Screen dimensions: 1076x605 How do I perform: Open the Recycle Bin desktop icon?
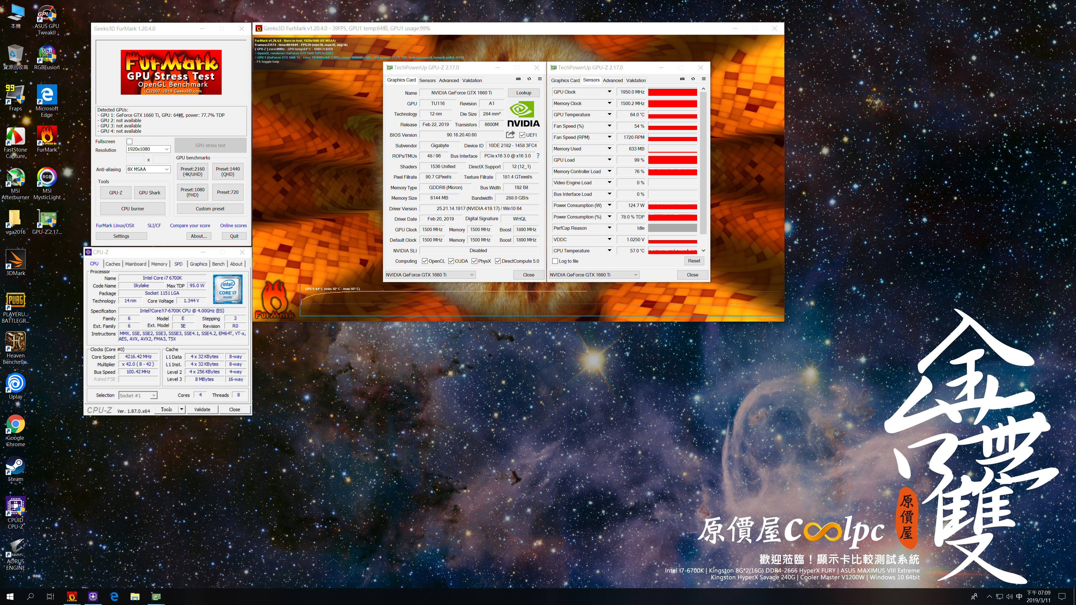(x=15, y=58)
